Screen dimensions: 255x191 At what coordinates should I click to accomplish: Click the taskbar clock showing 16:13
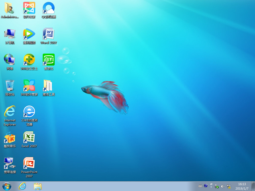click(x=242, y=186)
